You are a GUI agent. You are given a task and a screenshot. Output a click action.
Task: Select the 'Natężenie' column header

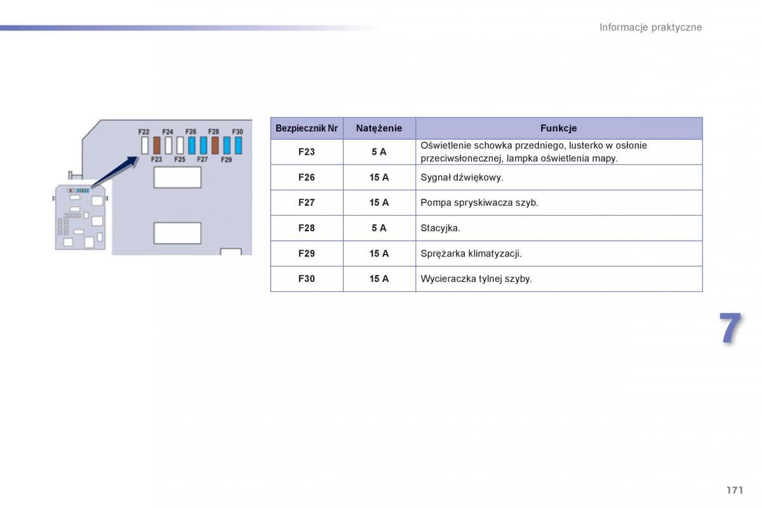tap(379, 128)
